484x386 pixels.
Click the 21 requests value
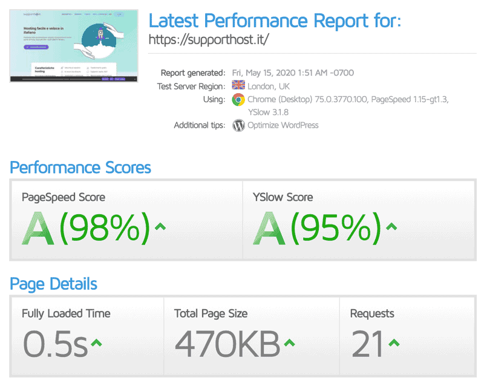click(x=368, y=344)
